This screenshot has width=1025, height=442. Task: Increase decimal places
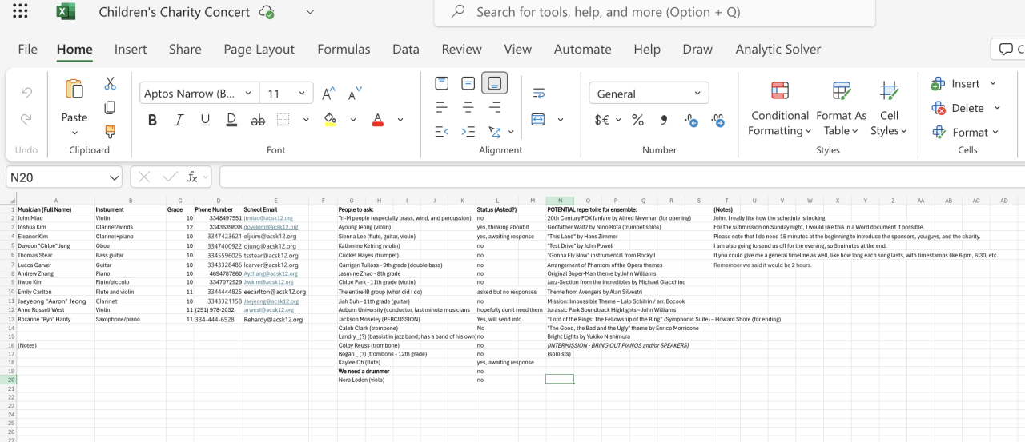[692, 120]
